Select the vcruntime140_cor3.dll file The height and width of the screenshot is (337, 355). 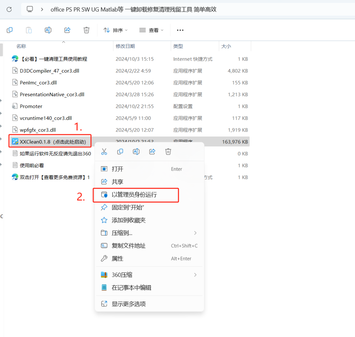46,118
